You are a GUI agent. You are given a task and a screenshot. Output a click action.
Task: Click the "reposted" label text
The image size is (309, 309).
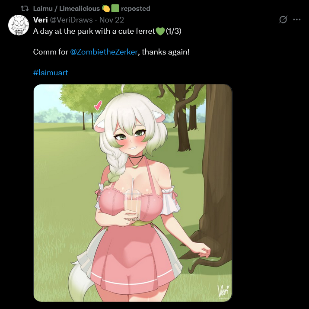(x=136, y=9)
